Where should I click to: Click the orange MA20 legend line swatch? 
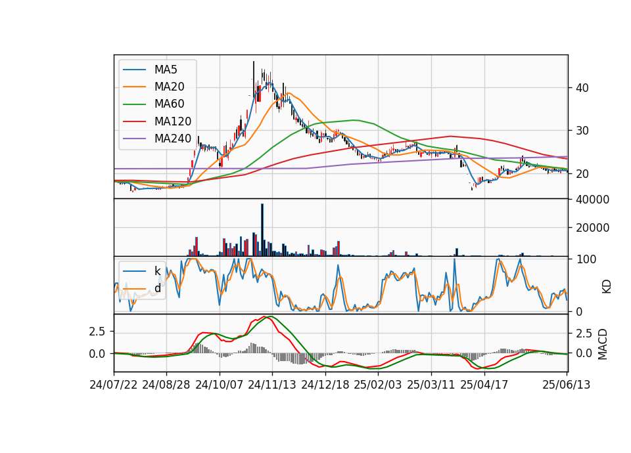coord(134,87)
